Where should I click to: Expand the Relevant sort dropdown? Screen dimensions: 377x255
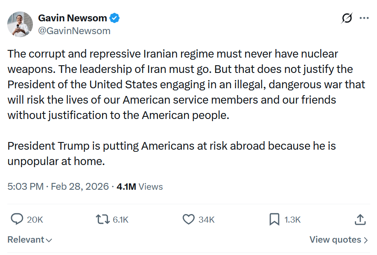pyautogui.click(x=30, y=240)
